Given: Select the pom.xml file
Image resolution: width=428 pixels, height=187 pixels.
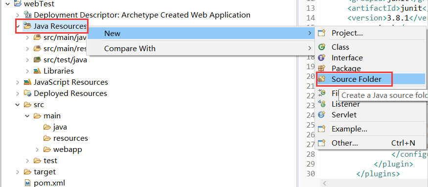Looking at the screenshot, I should coord(49,183).
